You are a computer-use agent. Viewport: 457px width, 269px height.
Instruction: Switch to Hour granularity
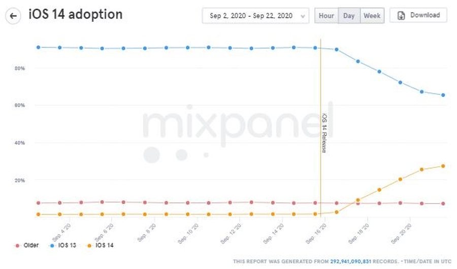coord(327,16)
